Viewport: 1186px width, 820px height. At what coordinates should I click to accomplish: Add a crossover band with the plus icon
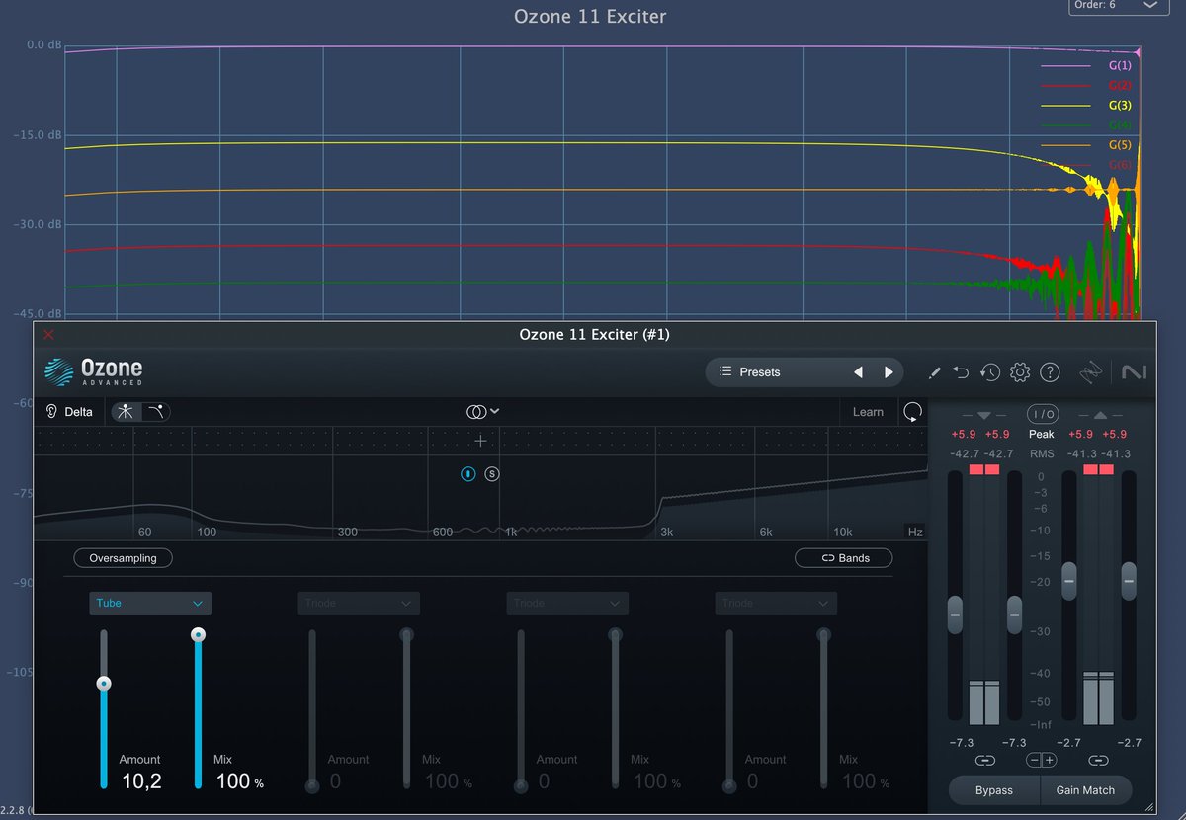[x=480, y=441]
